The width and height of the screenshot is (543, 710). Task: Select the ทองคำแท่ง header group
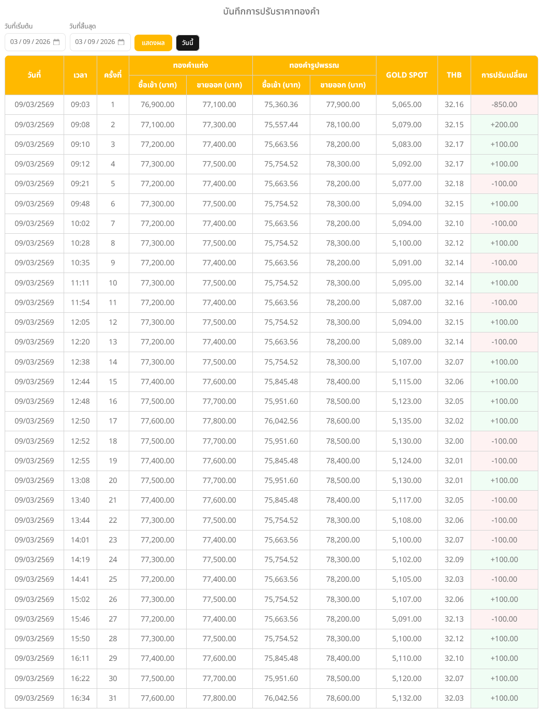tap(190, 65)
